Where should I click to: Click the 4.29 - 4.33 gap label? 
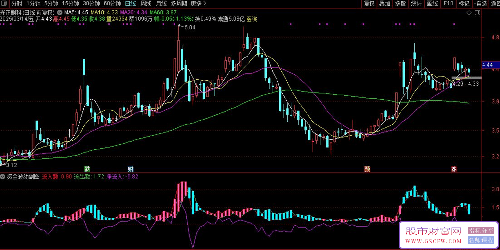[466, 84]
